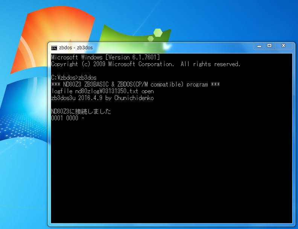Click the '0001 0000 -' prompt line
Screen dimensions: 298x229
click(x=68, y=118)
